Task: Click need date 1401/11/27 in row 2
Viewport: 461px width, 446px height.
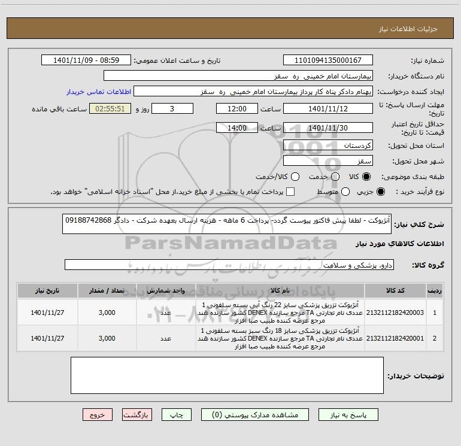Action: click(x=47, y=338)
